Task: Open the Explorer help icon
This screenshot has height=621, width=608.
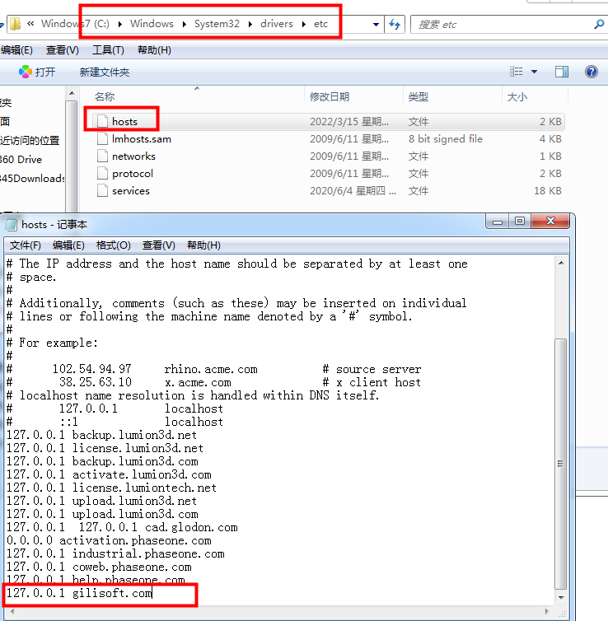Action: pos(591,72)
